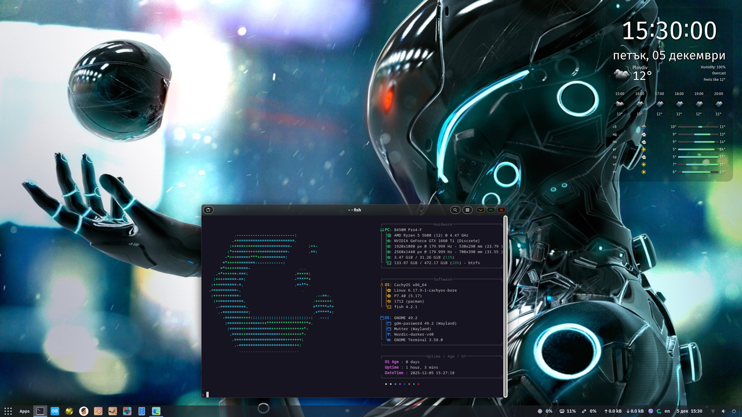The width and height of the screenshot is (742, 417).
Task: Click '1712 (pacman)' packages line
Action: pos(409,301)
